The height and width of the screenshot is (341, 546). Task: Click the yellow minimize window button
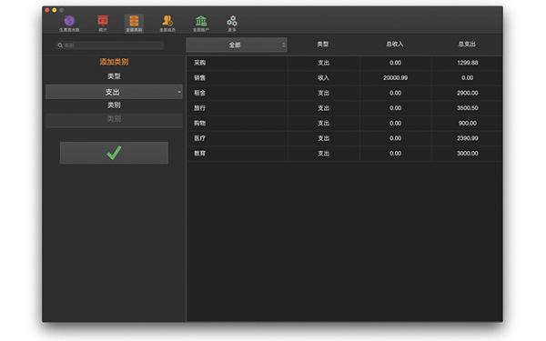tap(55, 10)
